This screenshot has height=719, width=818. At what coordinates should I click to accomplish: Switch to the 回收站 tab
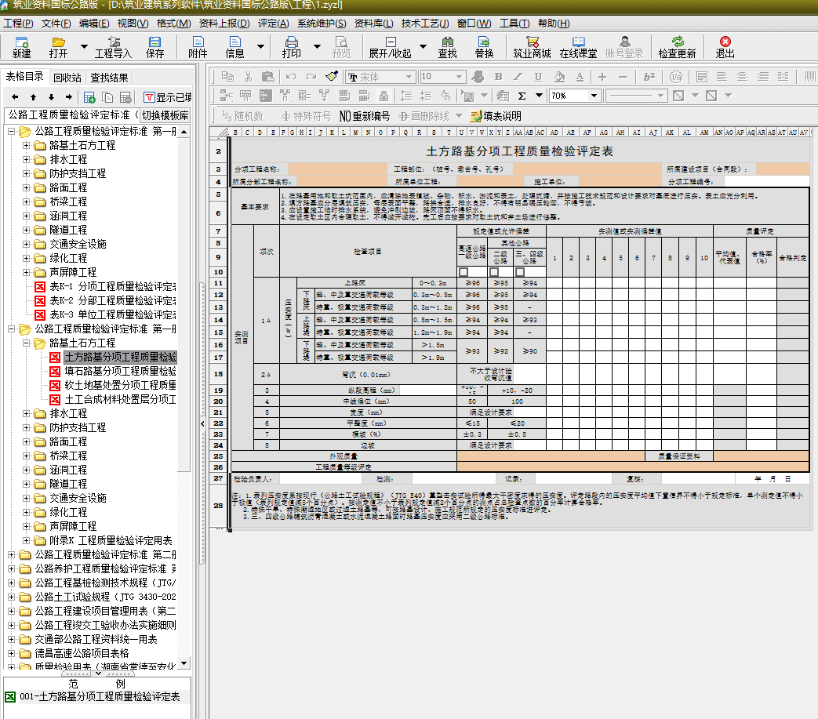pos(67,78)
